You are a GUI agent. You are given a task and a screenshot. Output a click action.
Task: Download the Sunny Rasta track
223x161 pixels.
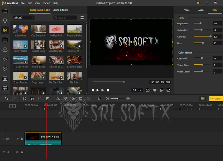coord(25,46)
